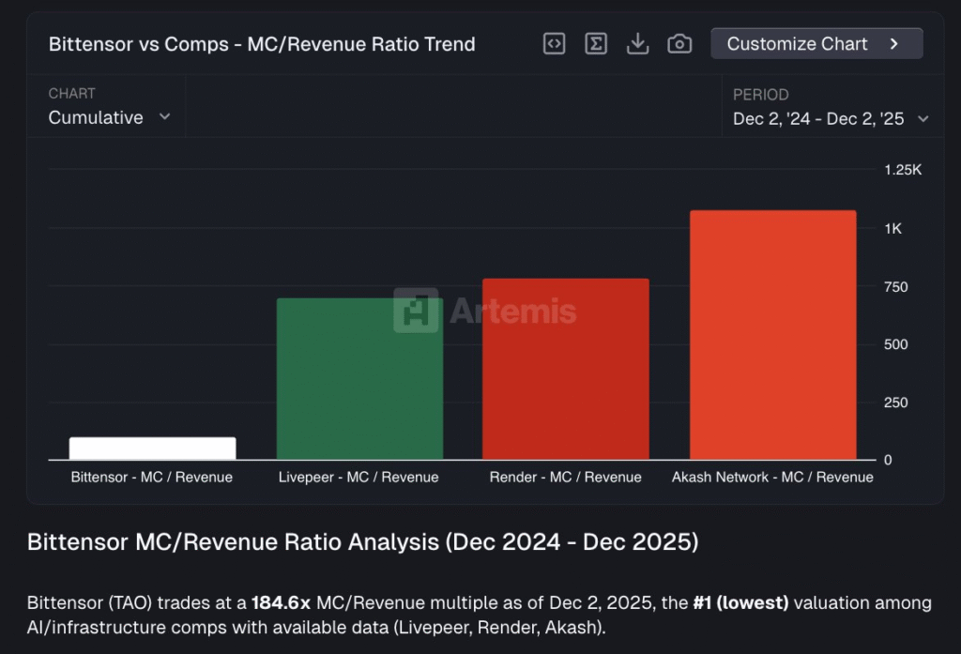Image resolution: width=961 pixels, height=654 pixels.
Task: Select the orange Akash Network bar
Action: (x=772, y=336)
